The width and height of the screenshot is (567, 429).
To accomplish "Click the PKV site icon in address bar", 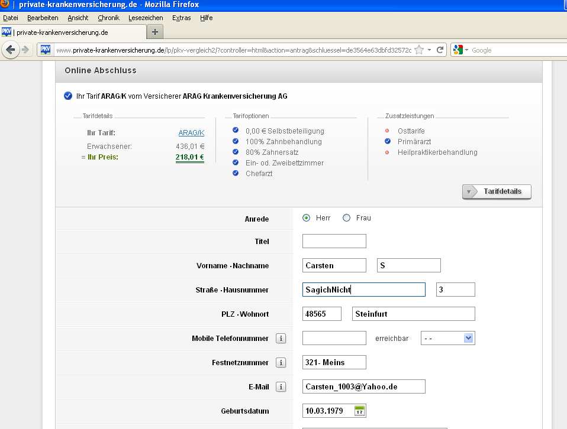I will point(46,50).
